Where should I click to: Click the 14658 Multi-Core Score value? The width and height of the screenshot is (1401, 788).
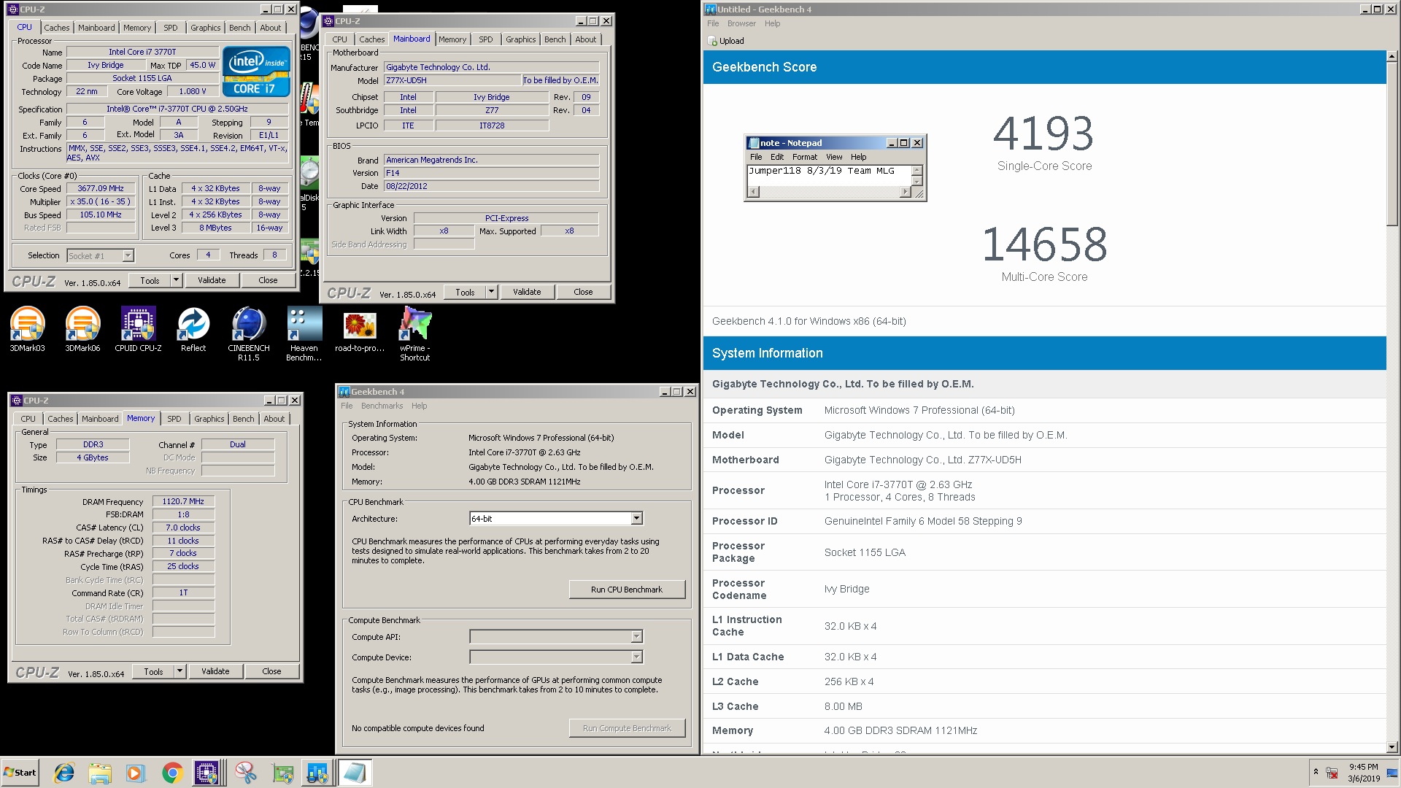[1044, 244]
